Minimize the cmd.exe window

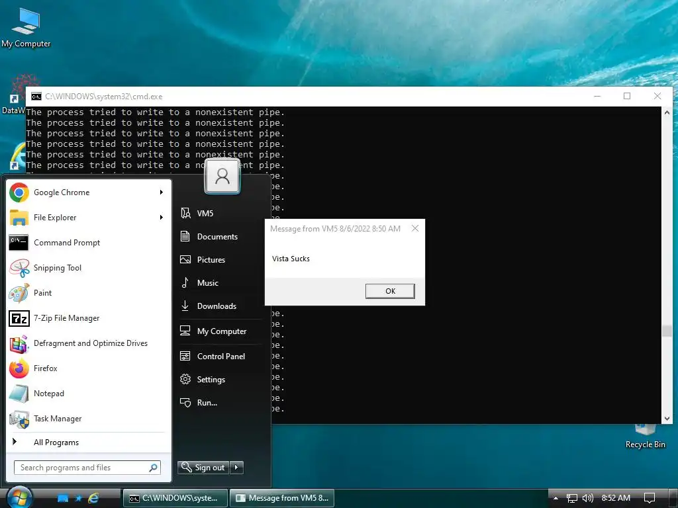pyautogui.click(x=597, y=96)
